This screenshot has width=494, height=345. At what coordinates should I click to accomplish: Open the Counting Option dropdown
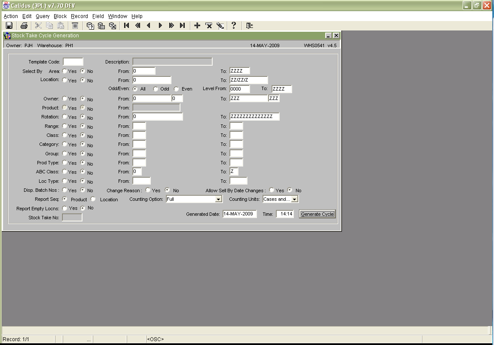pos(218,199)
